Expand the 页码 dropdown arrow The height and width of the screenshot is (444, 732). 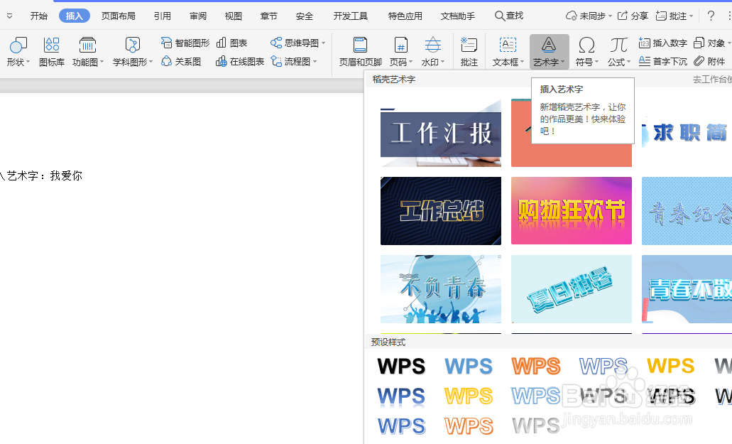(411, 62)
